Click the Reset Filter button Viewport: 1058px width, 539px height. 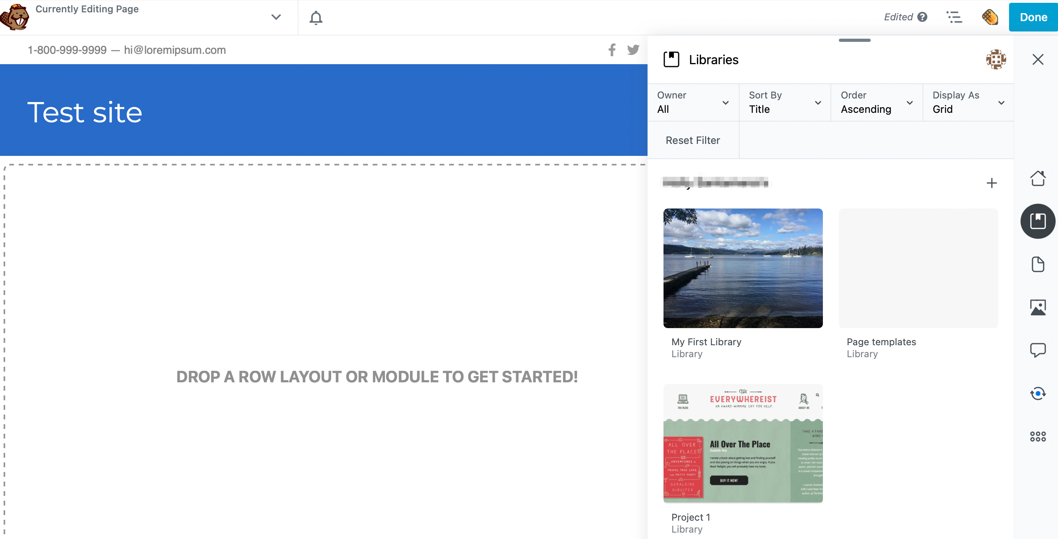(693, 140)
